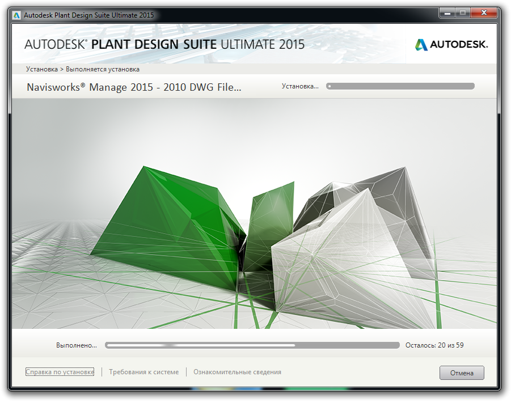Click the Осталось: 20 из 59 counter
511x402 pixels.
pos(434,345)
